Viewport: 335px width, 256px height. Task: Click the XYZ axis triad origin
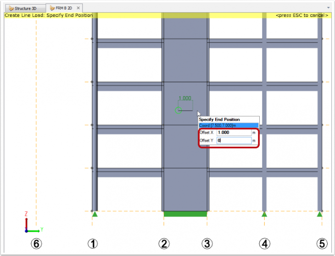click(26, 231)
